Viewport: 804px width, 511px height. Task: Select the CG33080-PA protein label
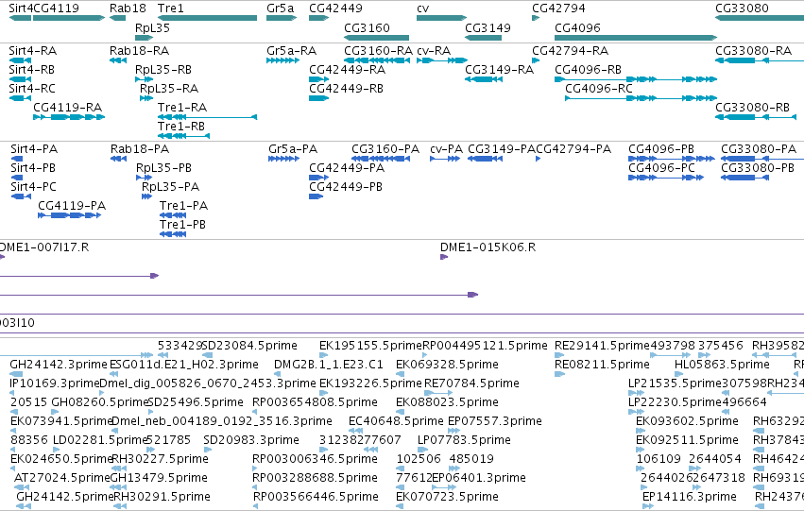759,149
